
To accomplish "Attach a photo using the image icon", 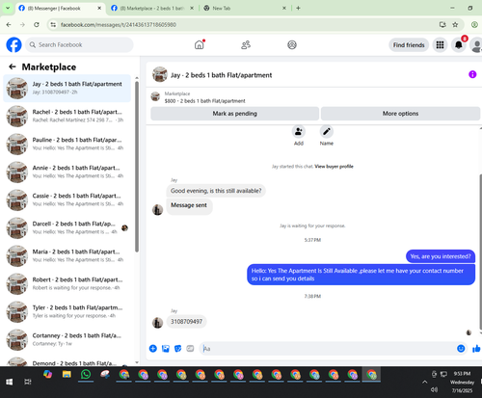I will coord(166,349).
